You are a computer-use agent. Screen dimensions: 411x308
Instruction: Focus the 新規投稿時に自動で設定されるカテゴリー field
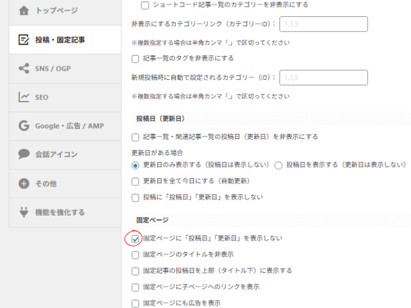[323, 77]
